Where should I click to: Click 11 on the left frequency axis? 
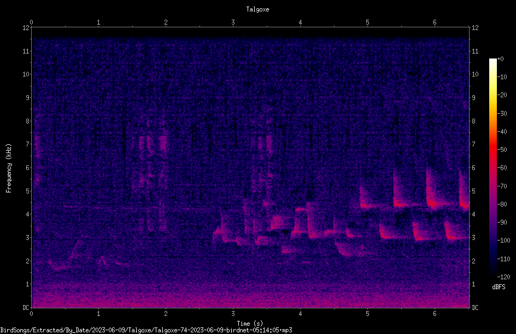click(x=26, y=51)
